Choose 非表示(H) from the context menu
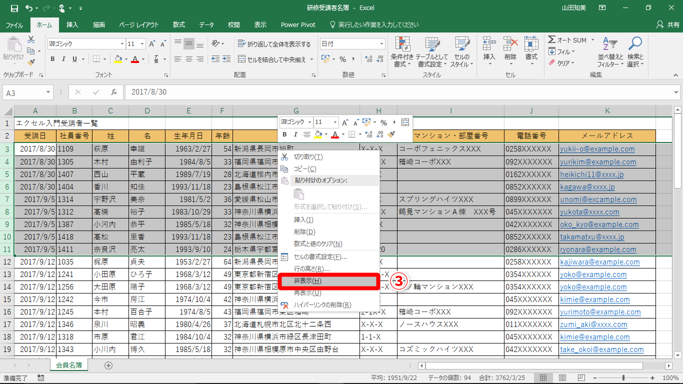Viewport: 683px width, 384px height. pyautogui.click(x=327, y=281)
